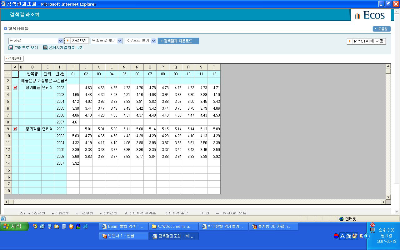
Task: Click the red blocked tray icon above the clock
Action: [x=372, y=225]
